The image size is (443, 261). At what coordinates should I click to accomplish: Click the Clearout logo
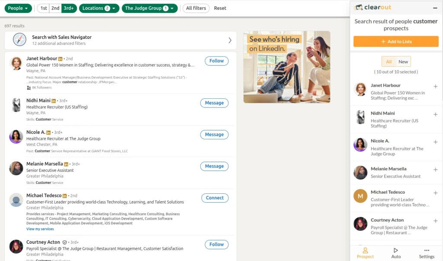point(372,7)
